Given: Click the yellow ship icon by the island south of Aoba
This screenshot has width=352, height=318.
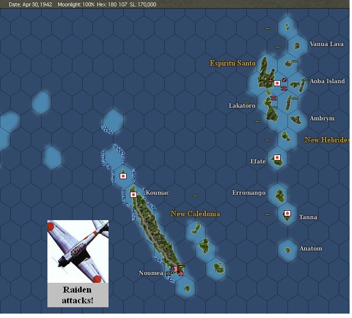Looking at the screenshot, I should click(294, 98).
